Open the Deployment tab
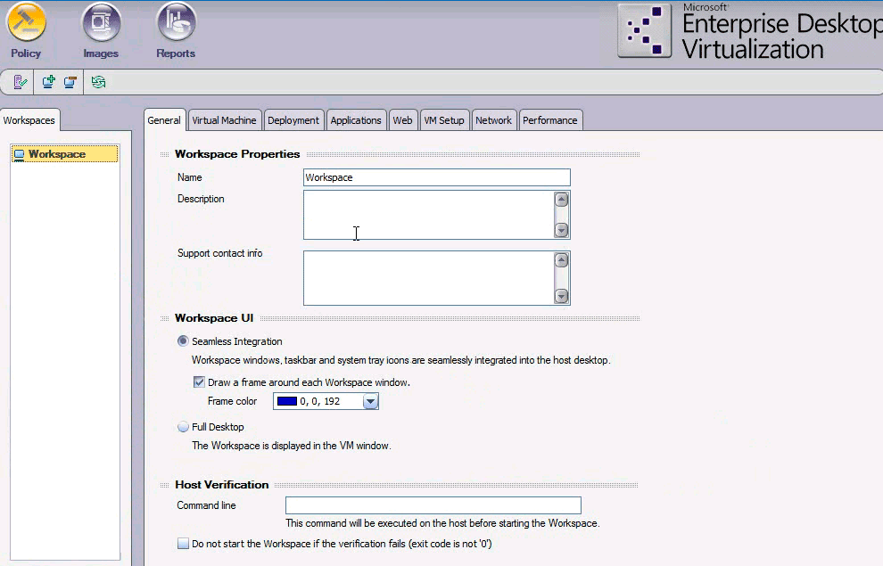 pyautogui.click(x=293, y=120)
